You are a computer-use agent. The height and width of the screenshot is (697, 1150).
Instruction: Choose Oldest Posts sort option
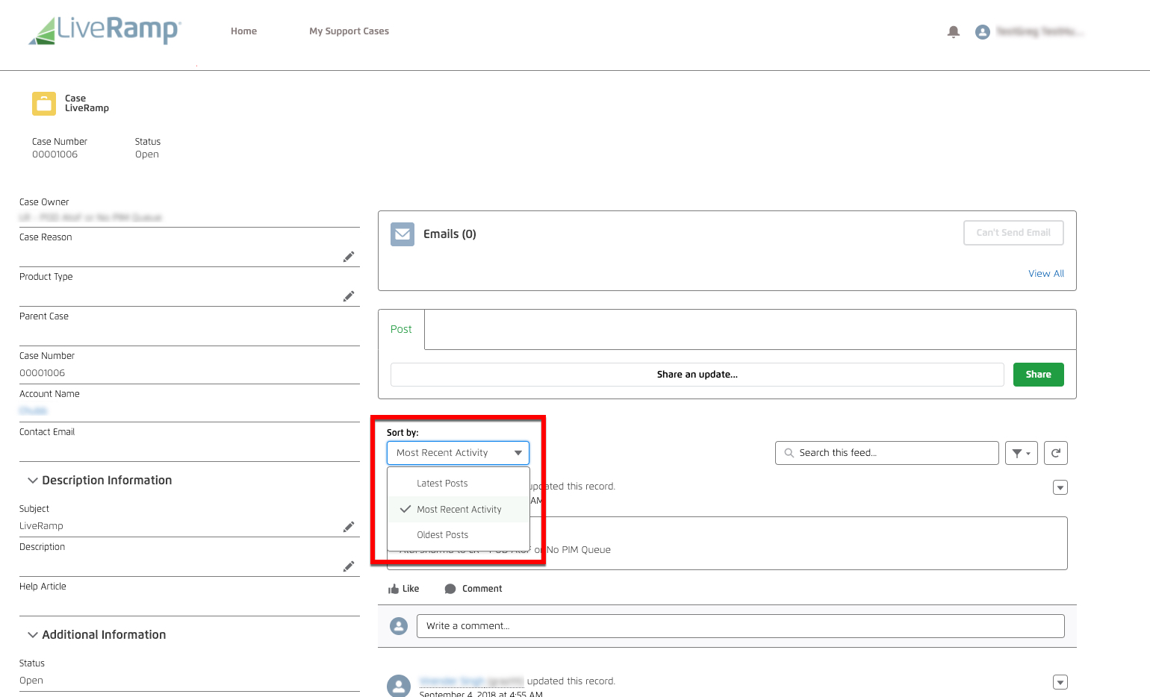(x=459, y=535)
